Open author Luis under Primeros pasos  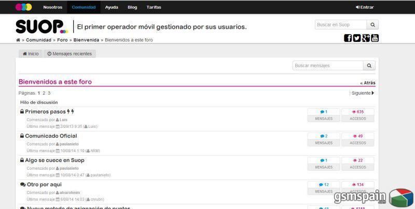pyautogui.click(x=63, y=120)
